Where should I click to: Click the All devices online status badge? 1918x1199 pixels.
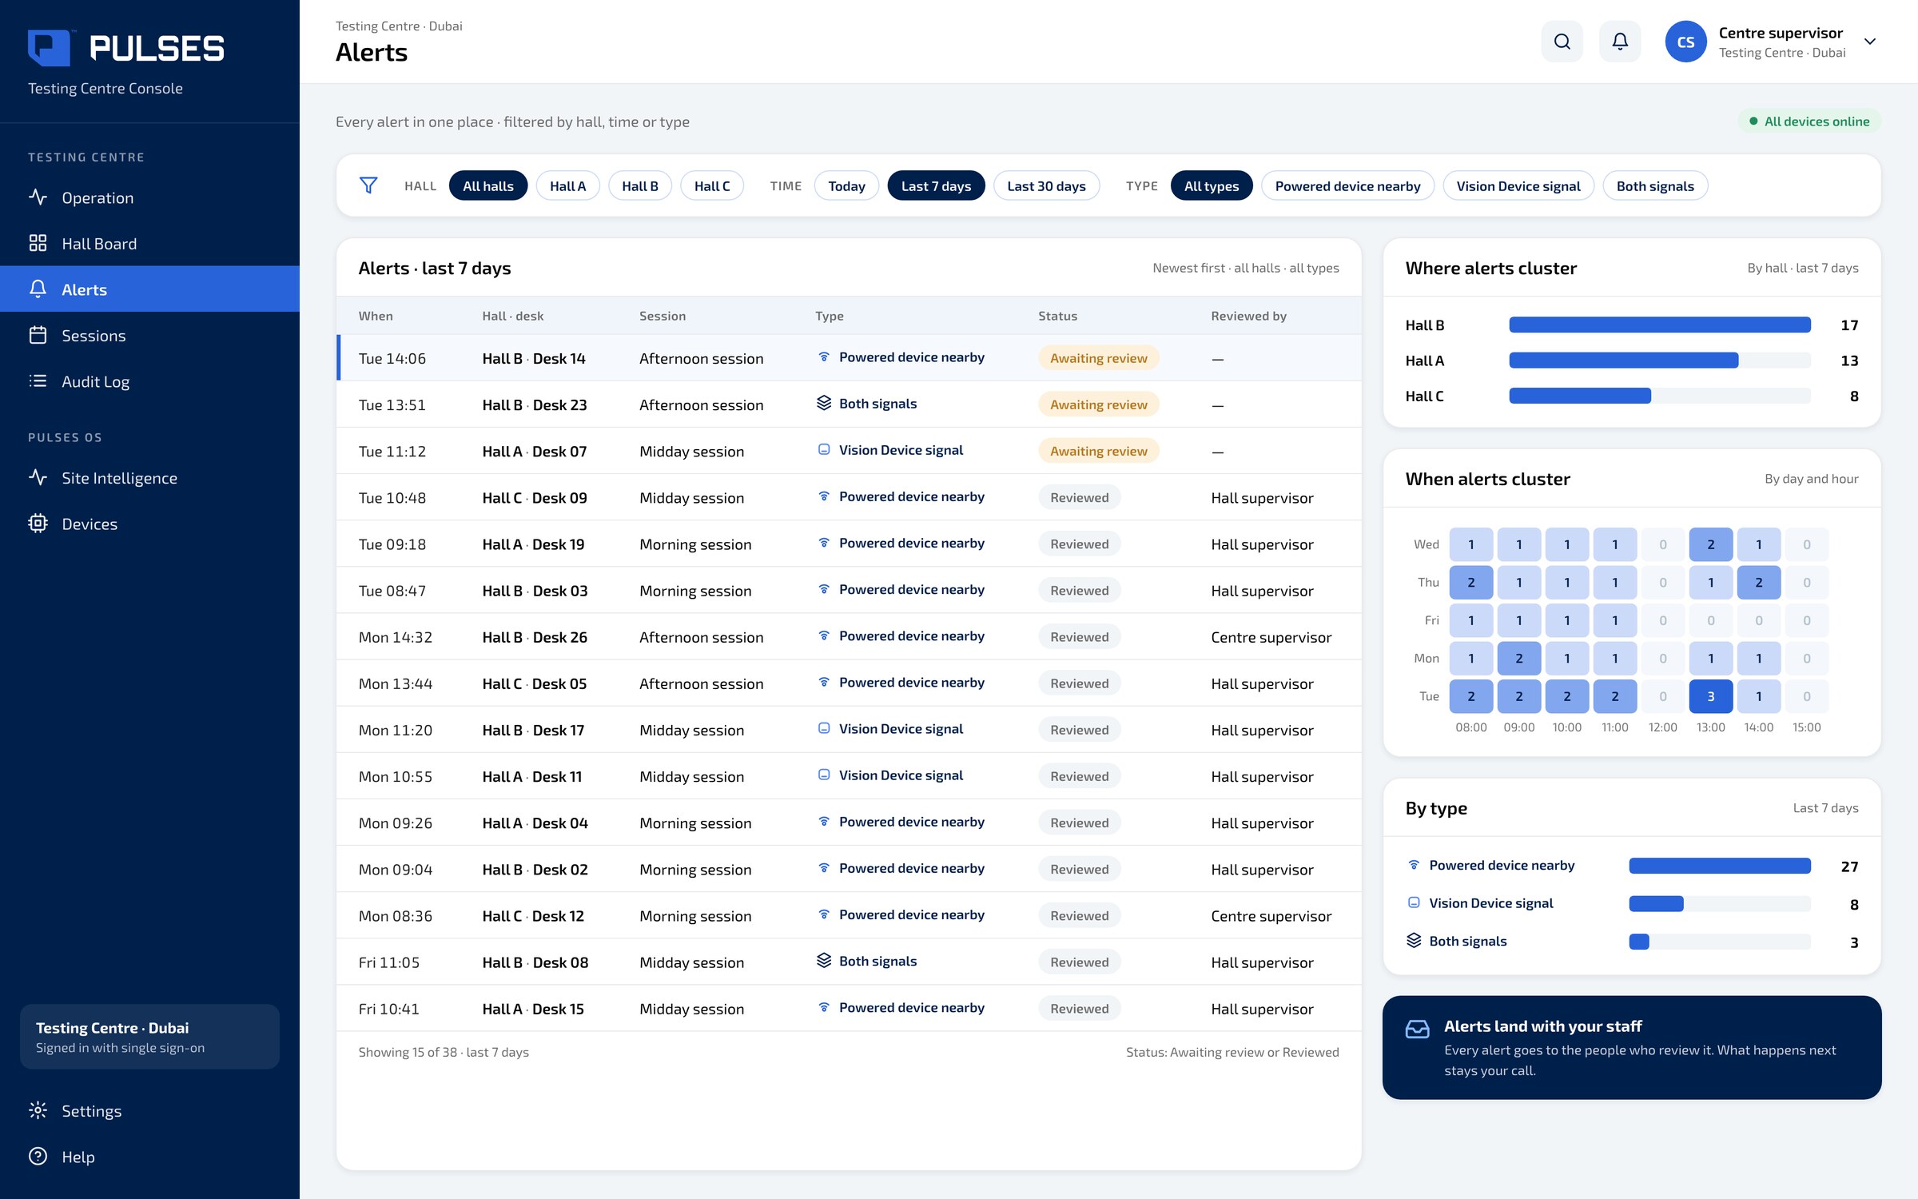1809,121
